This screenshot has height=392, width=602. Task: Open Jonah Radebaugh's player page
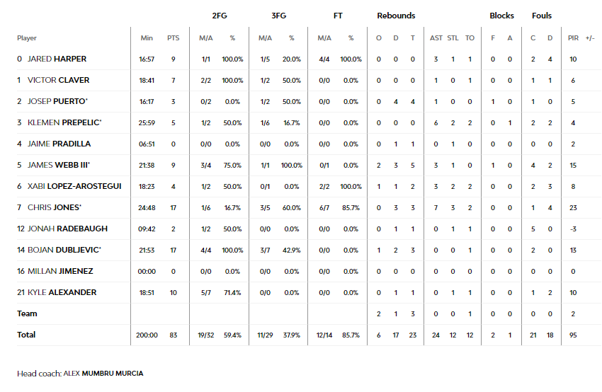coord(67,229)
